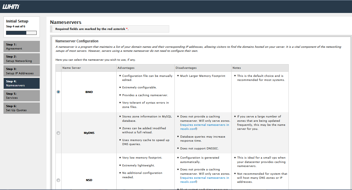Click the Step 4 out of 6 text

(16, 26)
